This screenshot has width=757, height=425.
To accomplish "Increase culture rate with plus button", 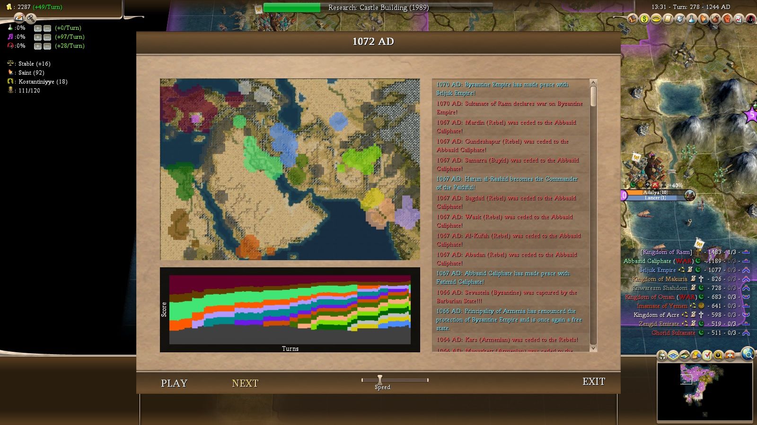I will pos(38,37).
